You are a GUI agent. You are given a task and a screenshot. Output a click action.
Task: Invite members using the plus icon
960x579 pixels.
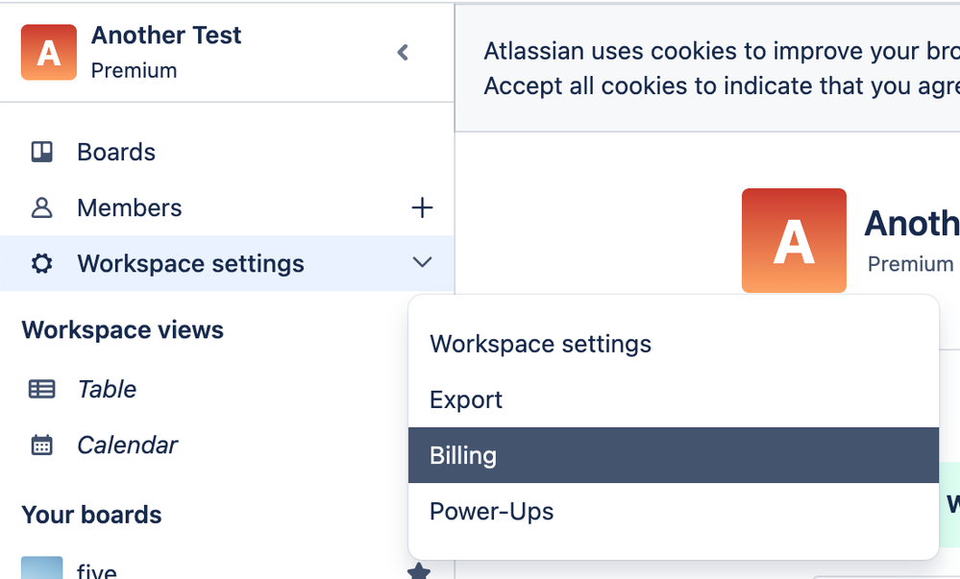[422, 207]
